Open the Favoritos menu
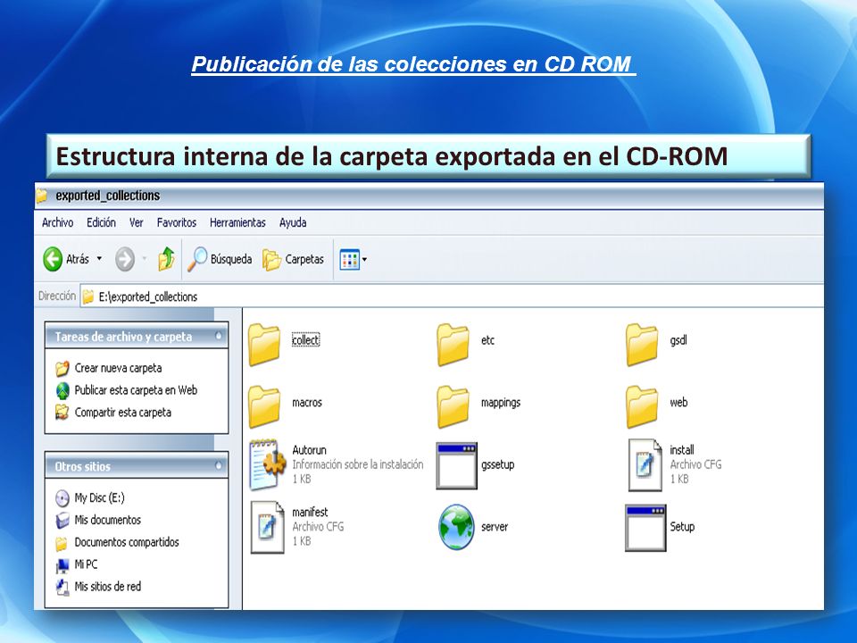Image resolution: width=857 pixels, height=643 pixels. pos(177,222)
